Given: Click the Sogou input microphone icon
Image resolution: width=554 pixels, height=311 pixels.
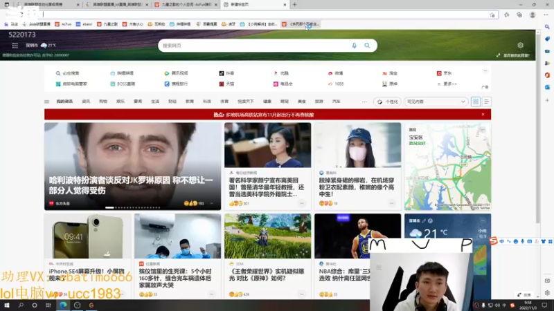Looking at the screenshot, I should coord(523,241).
